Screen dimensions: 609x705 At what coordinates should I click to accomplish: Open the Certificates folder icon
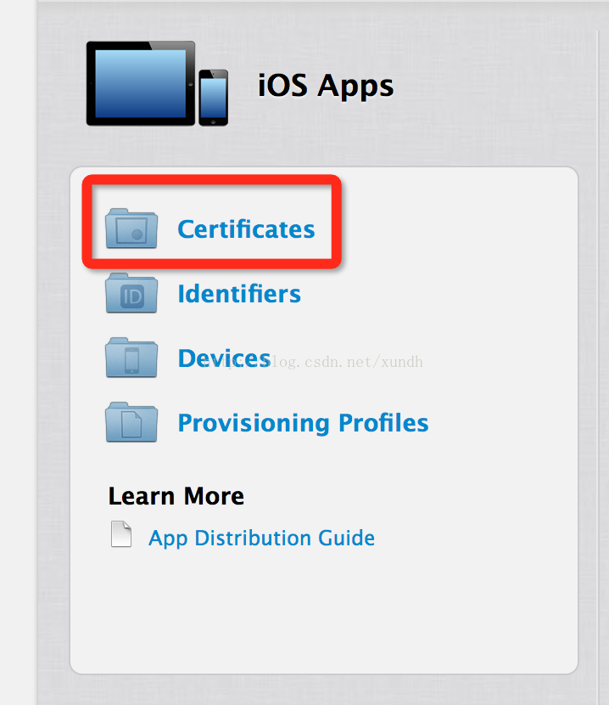pos(131,228)
